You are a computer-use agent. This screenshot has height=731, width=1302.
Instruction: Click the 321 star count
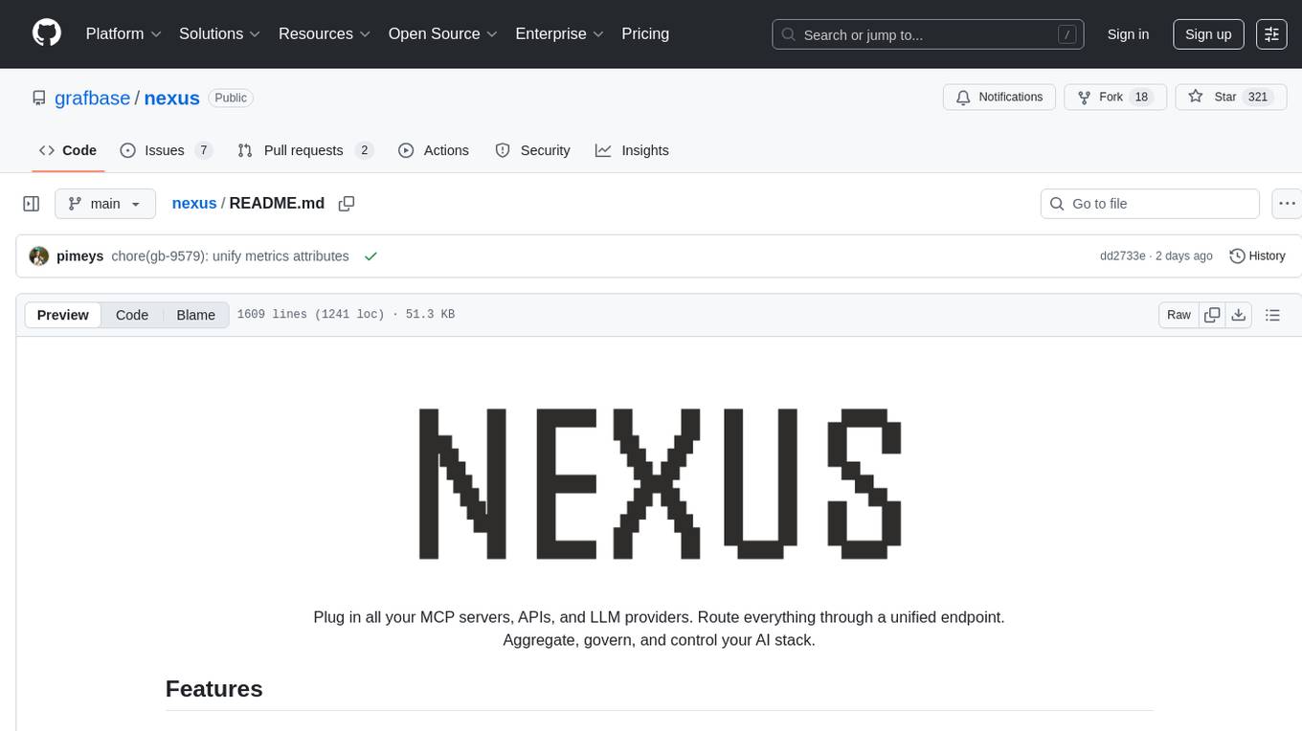(x=1258, y=98)
